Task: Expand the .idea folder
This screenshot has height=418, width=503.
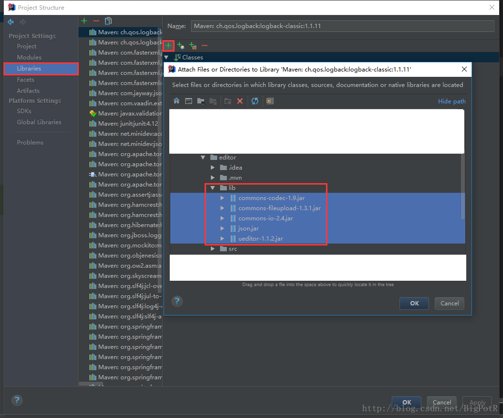Action: [212, 167]
